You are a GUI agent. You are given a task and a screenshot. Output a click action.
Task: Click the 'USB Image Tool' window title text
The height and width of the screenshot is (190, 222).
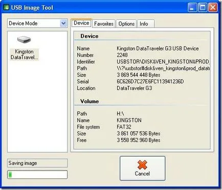coord(32,8)
